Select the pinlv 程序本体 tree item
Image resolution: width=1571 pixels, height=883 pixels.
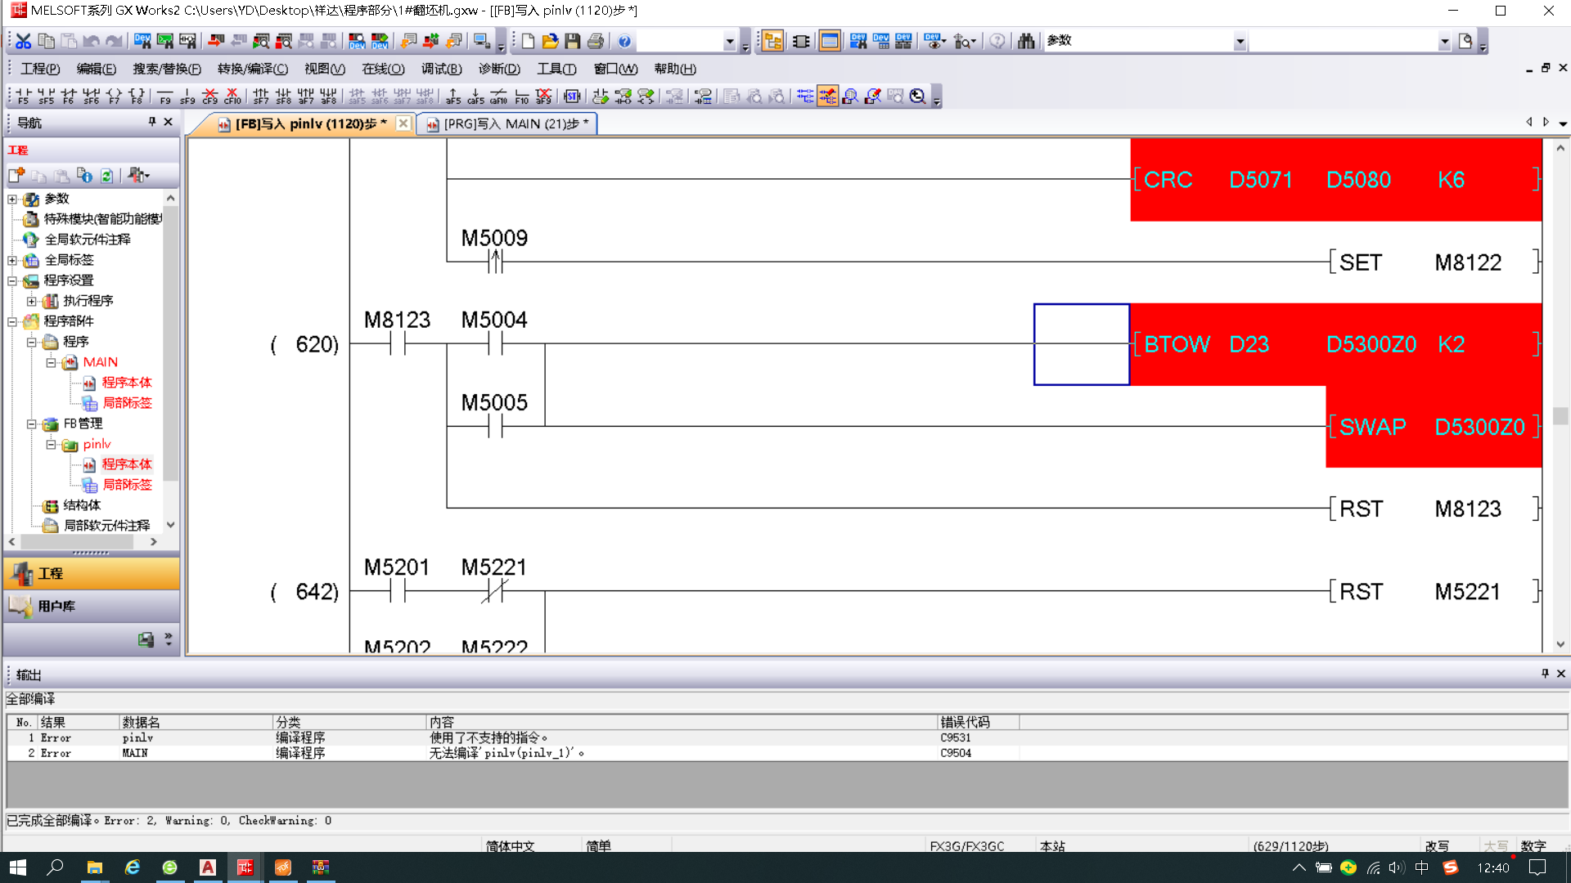click(126, 464)
